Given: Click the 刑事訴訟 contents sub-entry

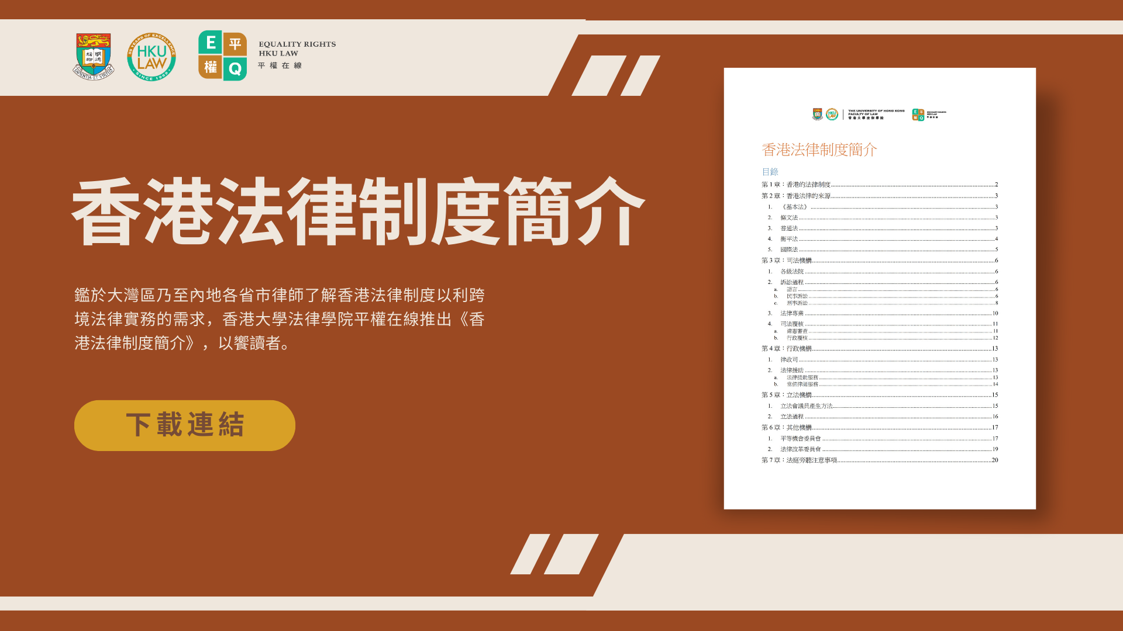Looking at the screenshot, I should 886,303.
